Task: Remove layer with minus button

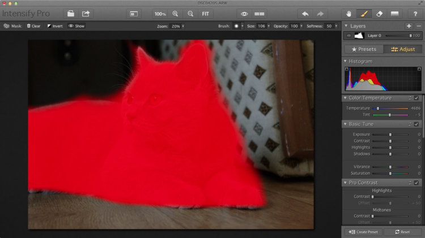Action: (419, 26)
